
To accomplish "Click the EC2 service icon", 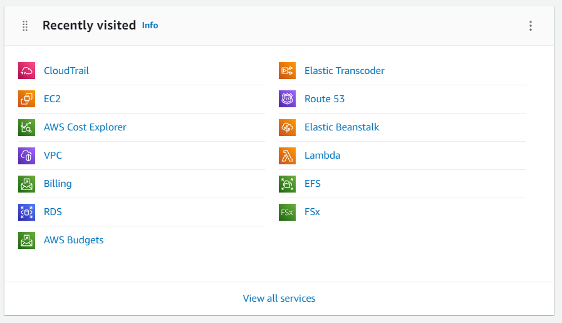I will [26, 99].
